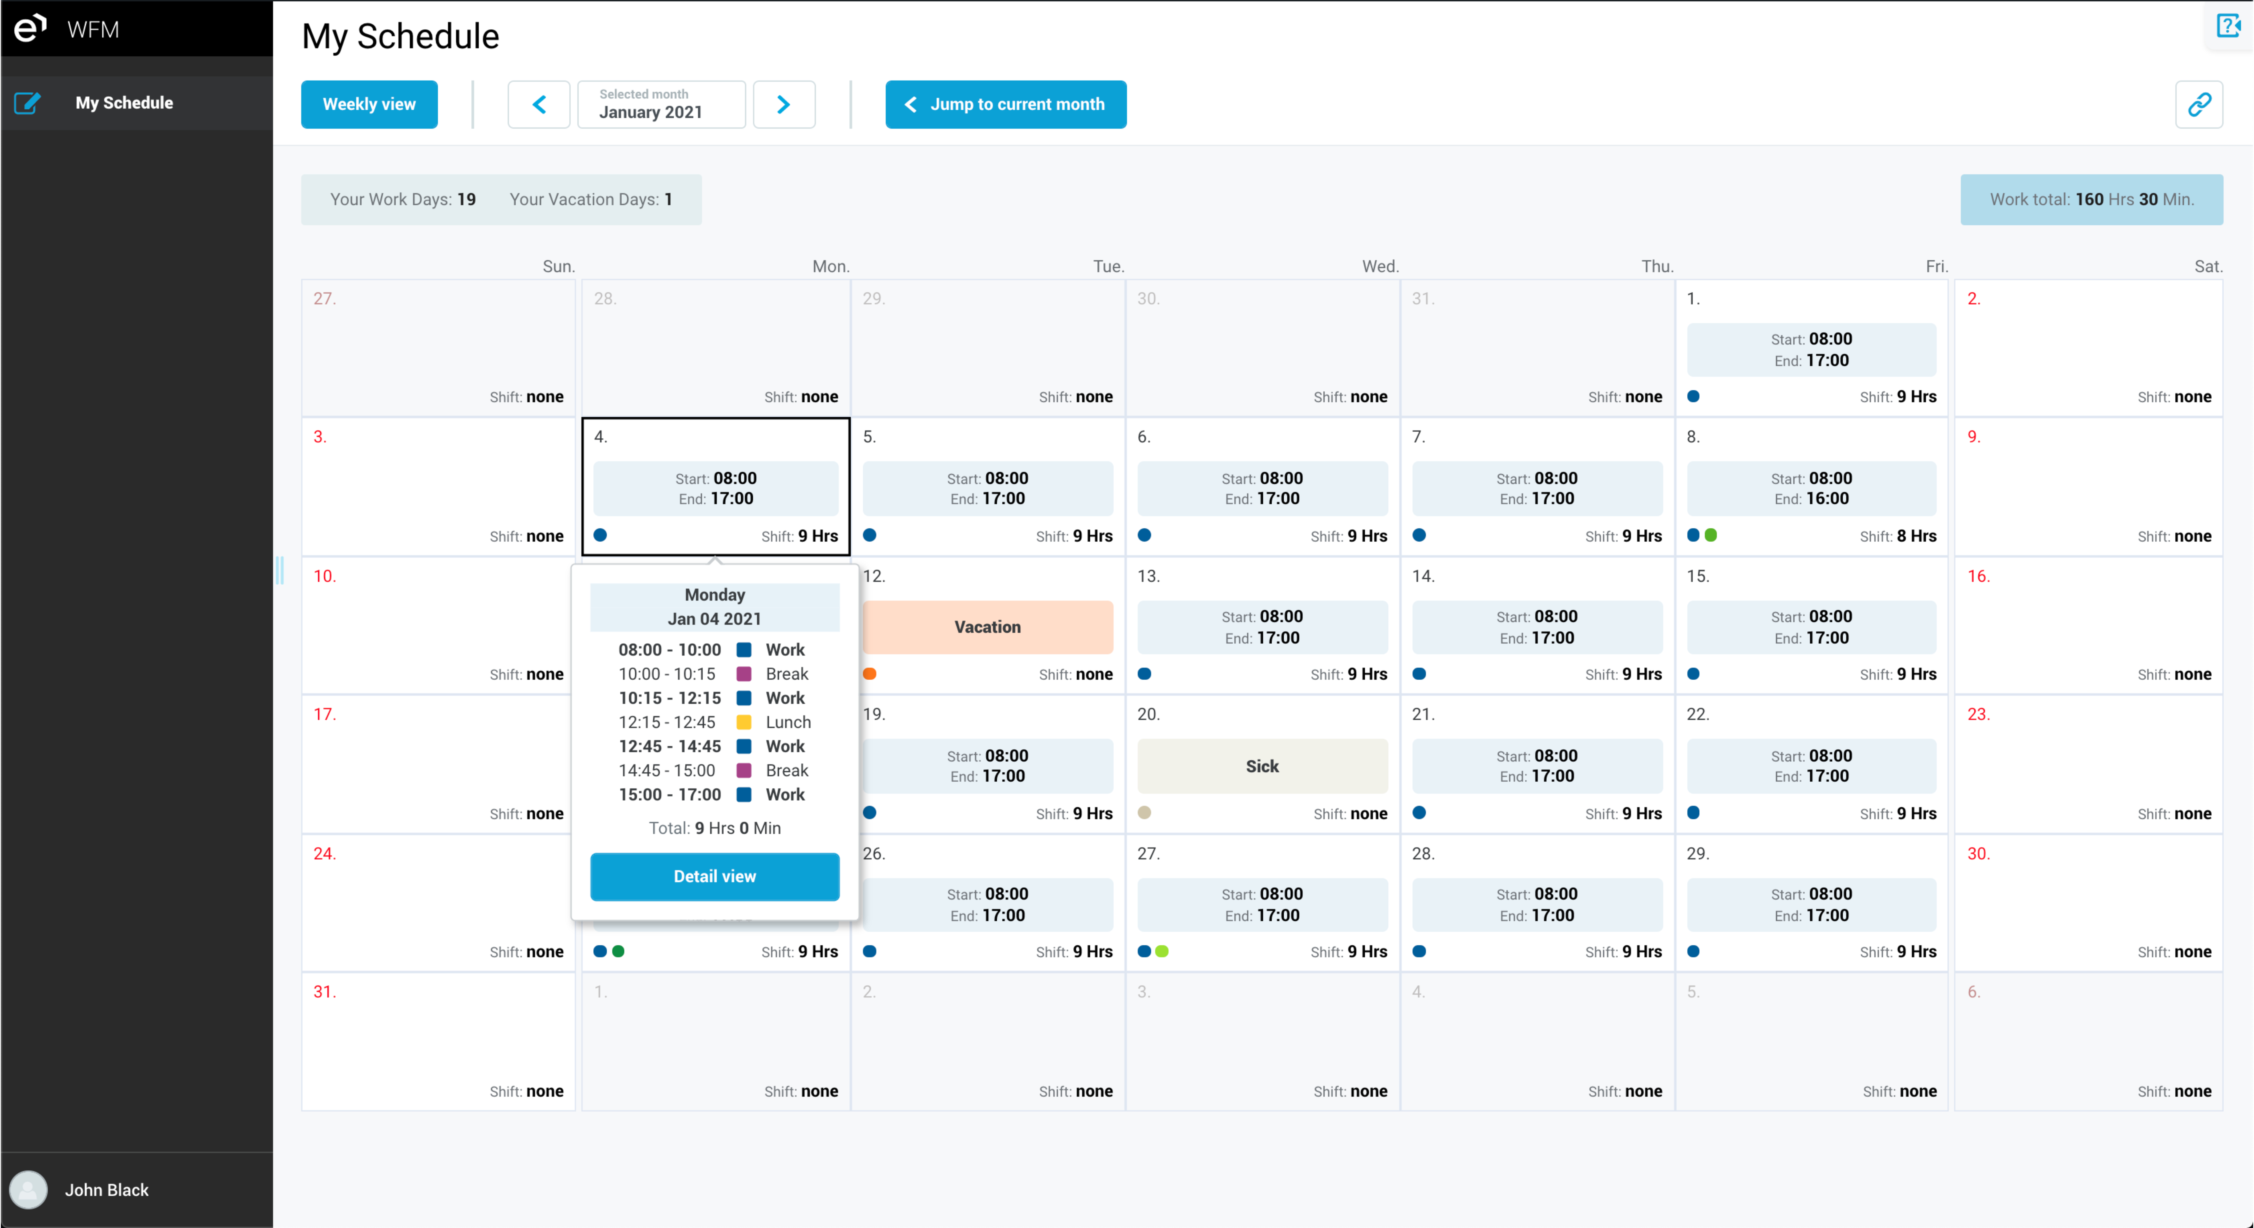The image size is (2254, 1228).
Task: Switch to Weekly view
Action: [369, 104]
